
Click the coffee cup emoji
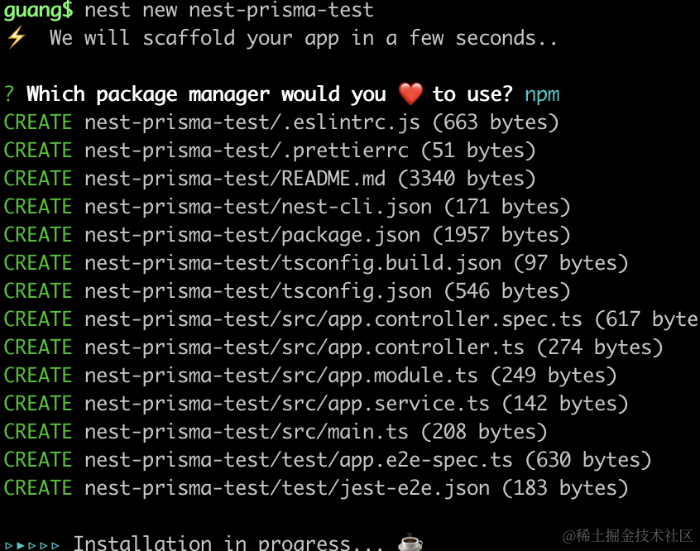pos(410,543)
